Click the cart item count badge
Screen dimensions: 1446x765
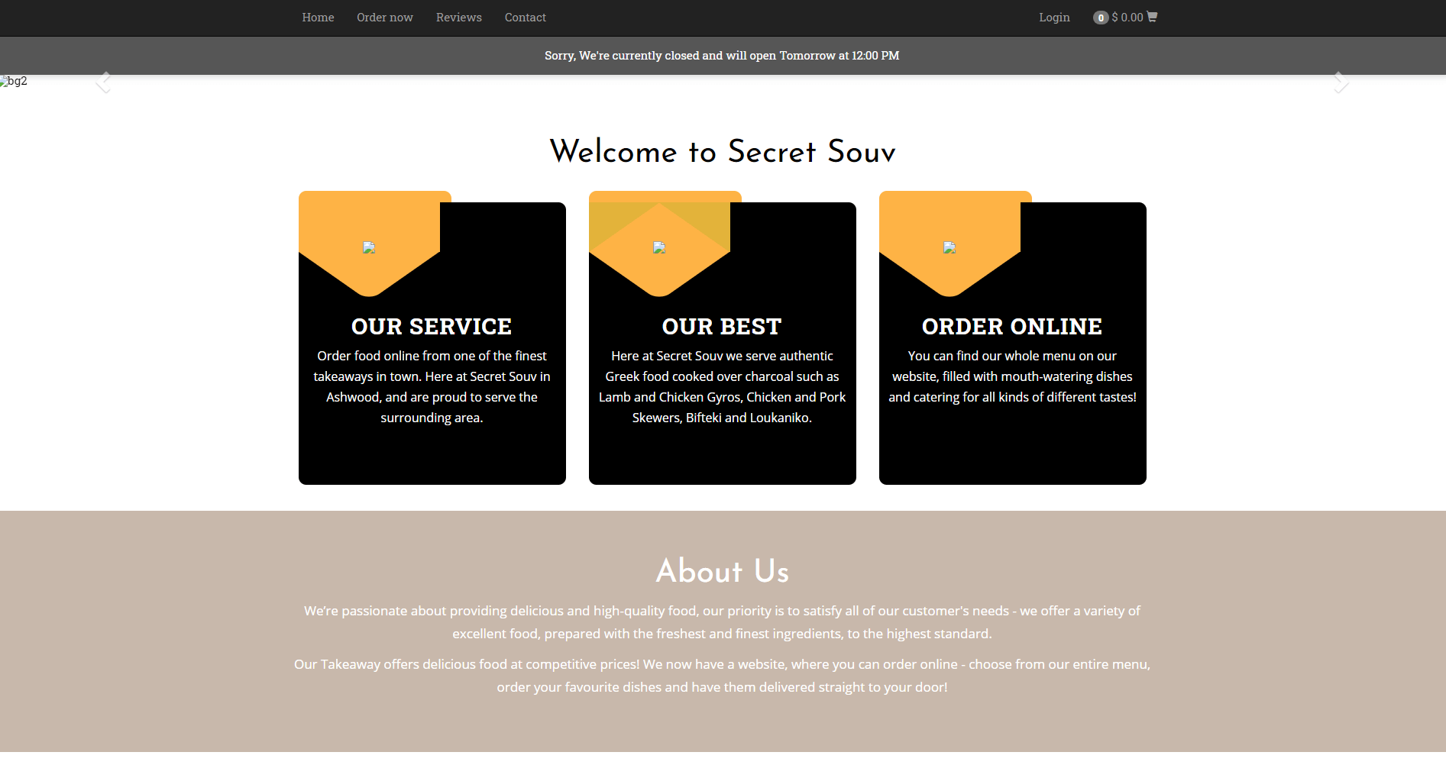click(x=1100, y=18)
